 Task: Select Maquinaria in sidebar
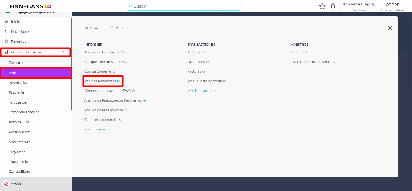tap(18, 161)
